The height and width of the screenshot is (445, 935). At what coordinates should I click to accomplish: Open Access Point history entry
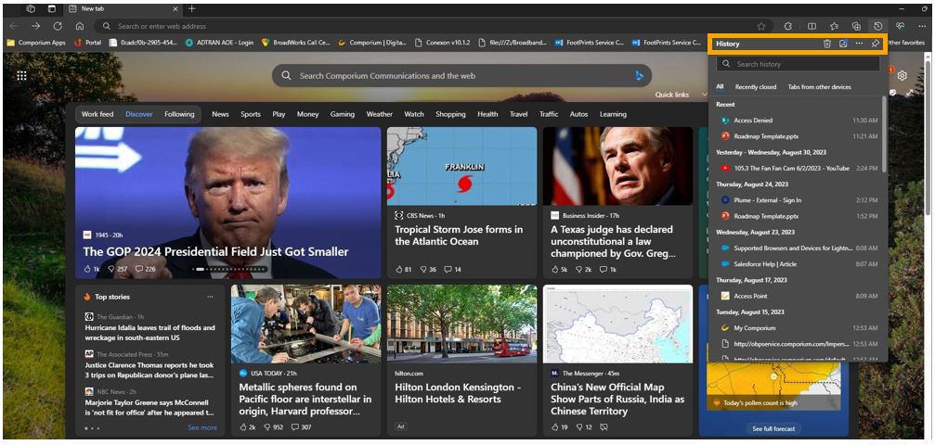[798, 296]
